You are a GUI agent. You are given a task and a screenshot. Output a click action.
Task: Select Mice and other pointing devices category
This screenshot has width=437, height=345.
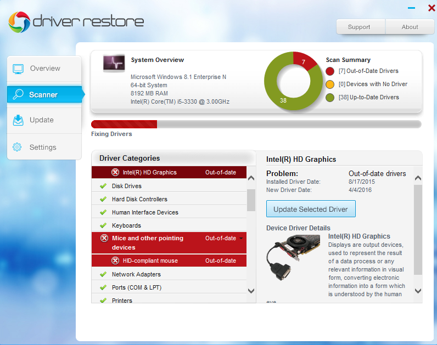click(169, 243)
